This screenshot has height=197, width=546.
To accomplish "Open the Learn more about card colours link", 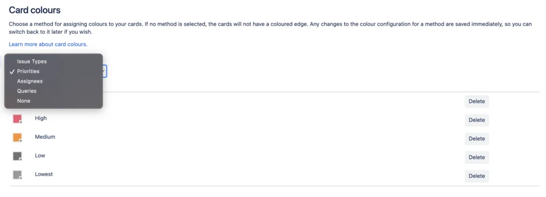I will pos(48,44).
